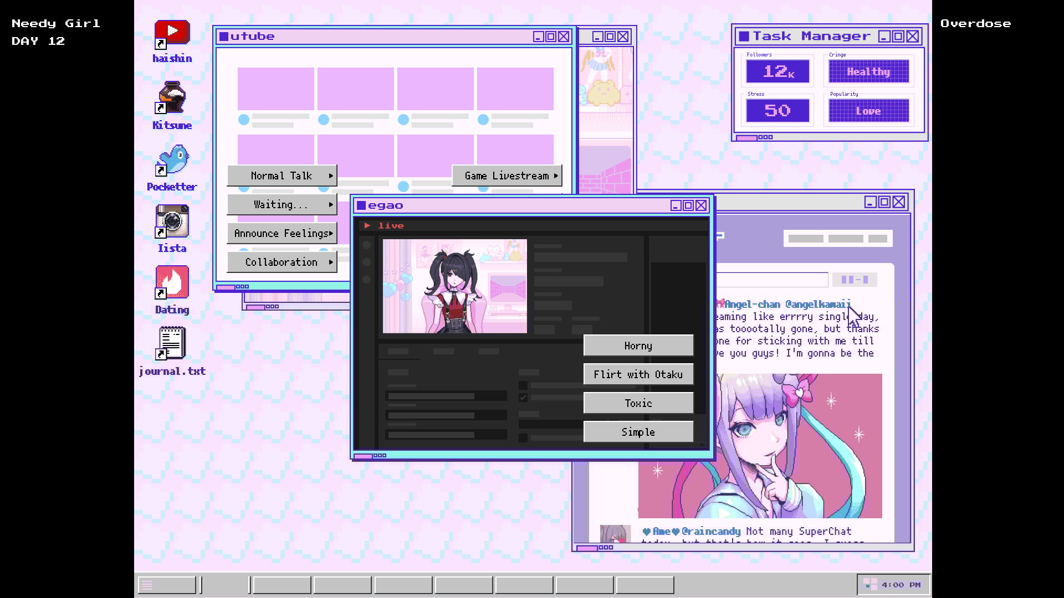The width and height of the screenshot is (1064, 598).
Task: Select the Collaboration stream category
Action: pyautogui.click(x=282, y=262)
